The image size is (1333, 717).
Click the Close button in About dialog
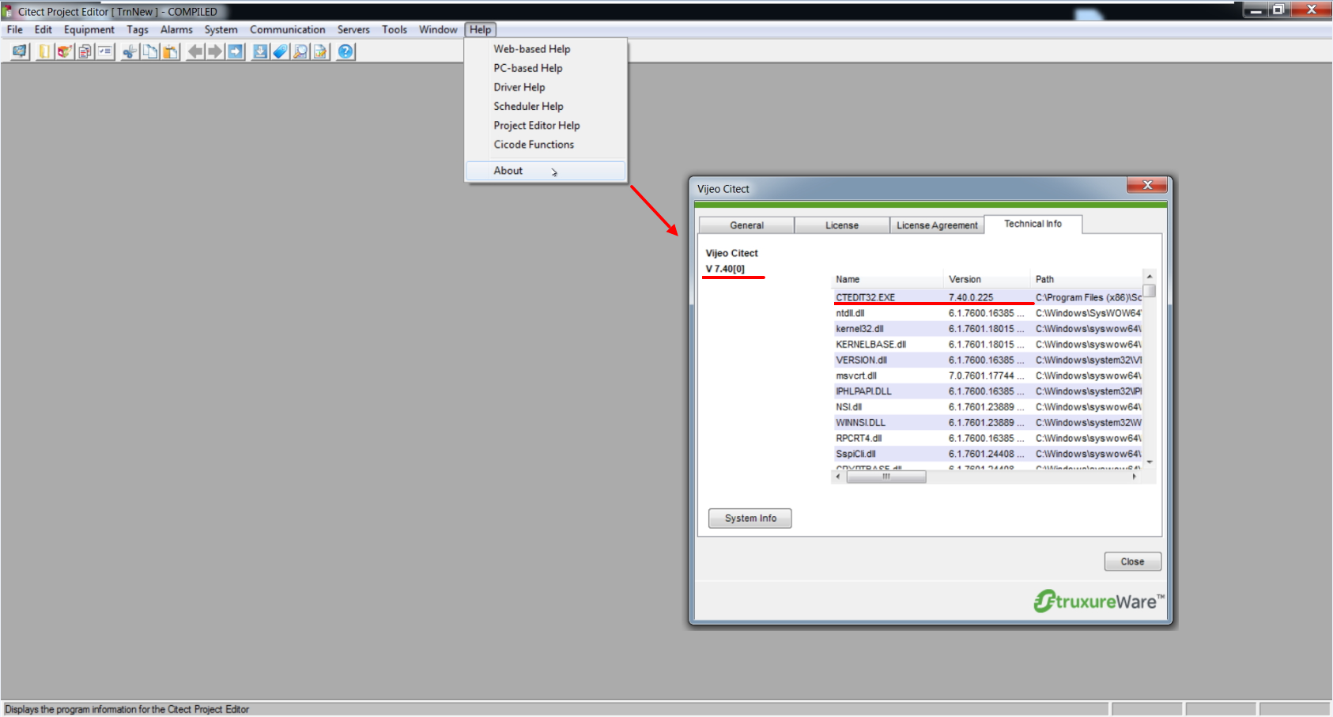(1132, 561)
